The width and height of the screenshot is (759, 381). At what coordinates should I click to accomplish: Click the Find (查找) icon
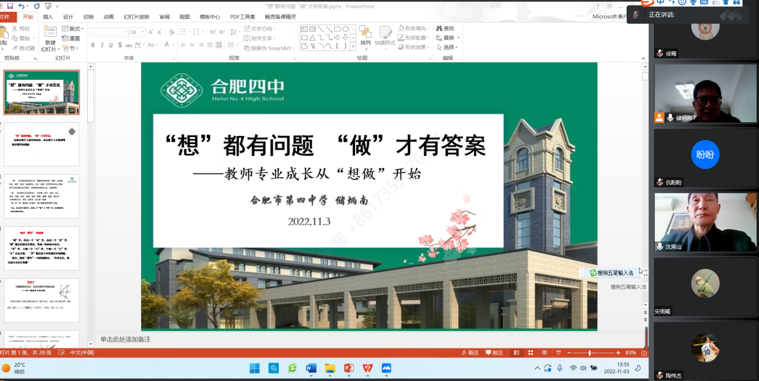click(x=445, y=28)
